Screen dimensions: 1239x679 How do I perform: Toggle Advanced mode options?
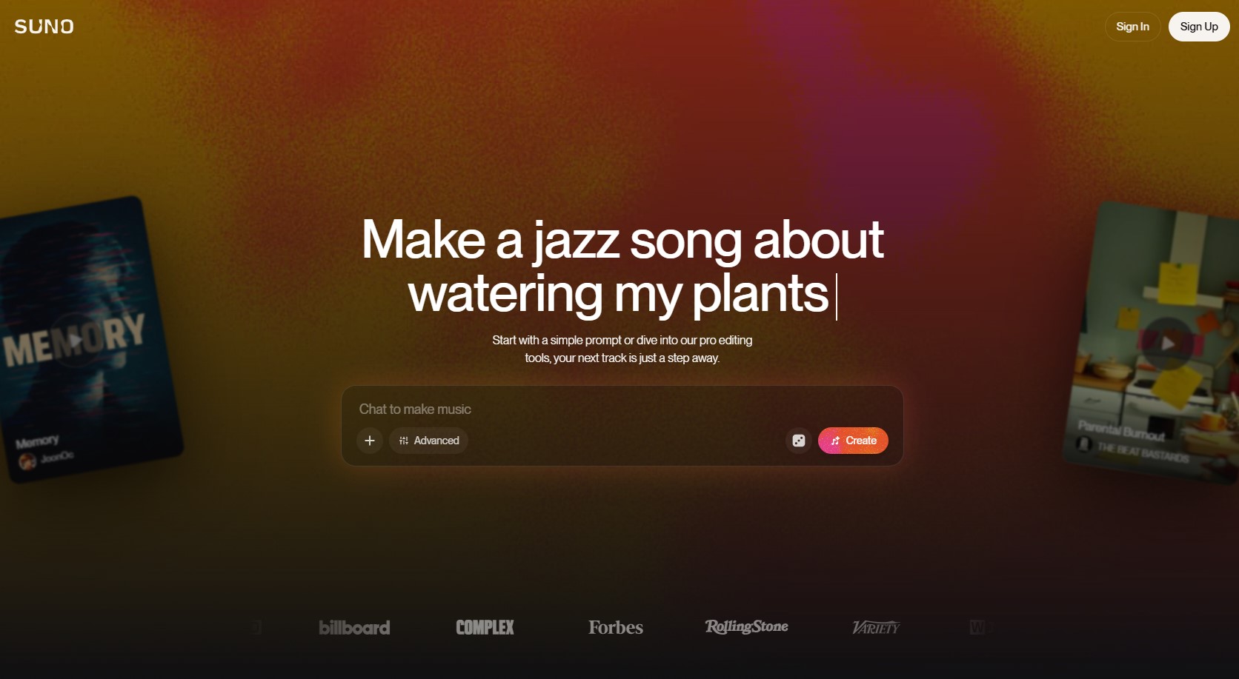[x=429, y=441]
